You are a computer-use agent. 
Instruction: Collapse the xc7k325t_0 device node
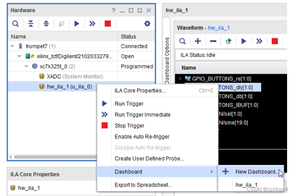click(x=26, y=66)
